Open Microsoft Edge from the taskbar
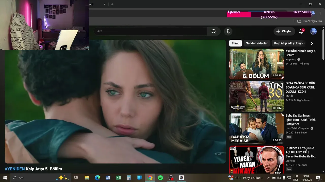 pyautogui.click(x=97, y=178)
